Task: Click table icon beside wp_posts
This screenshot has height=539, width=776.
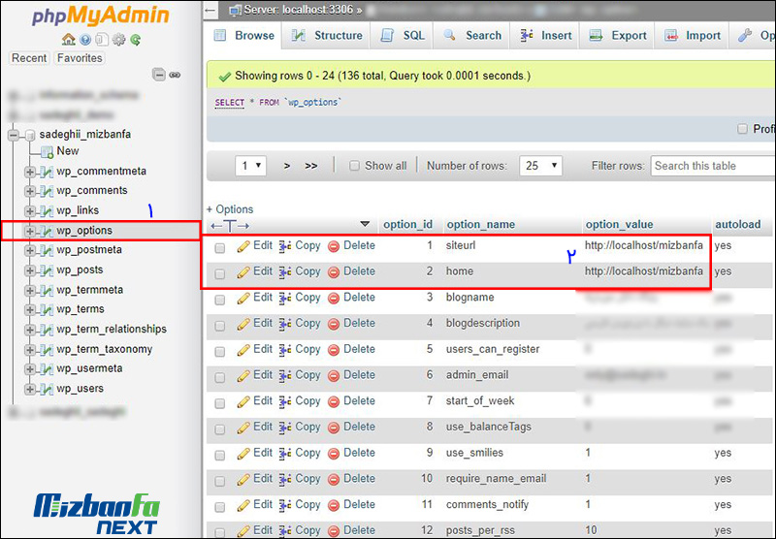Action: click(47, 270)
